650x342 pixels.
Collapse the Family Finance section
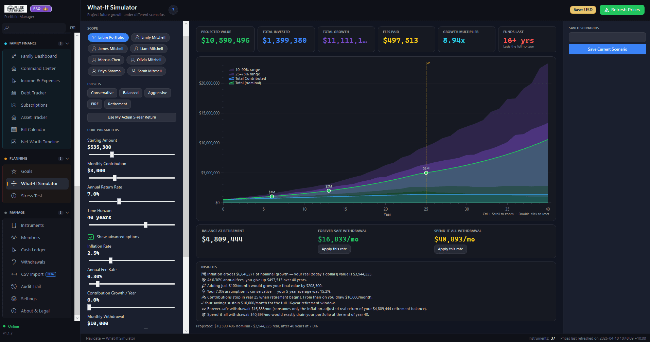click(67, 43)
